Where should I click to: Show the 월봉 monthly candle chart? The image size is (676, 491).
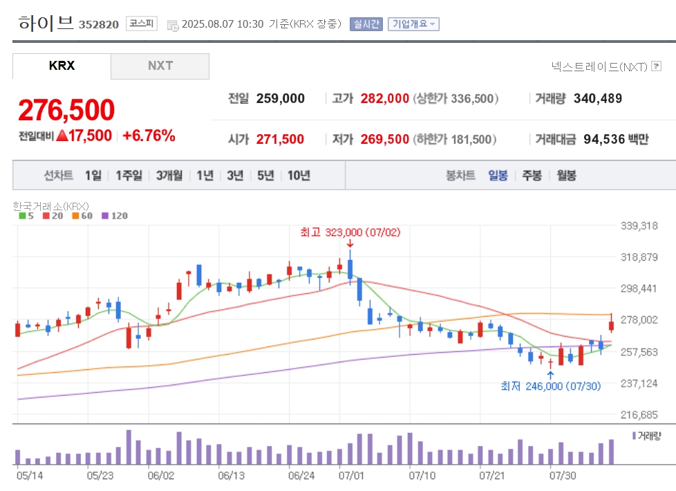pyautogui.click(x=566, y=175)
